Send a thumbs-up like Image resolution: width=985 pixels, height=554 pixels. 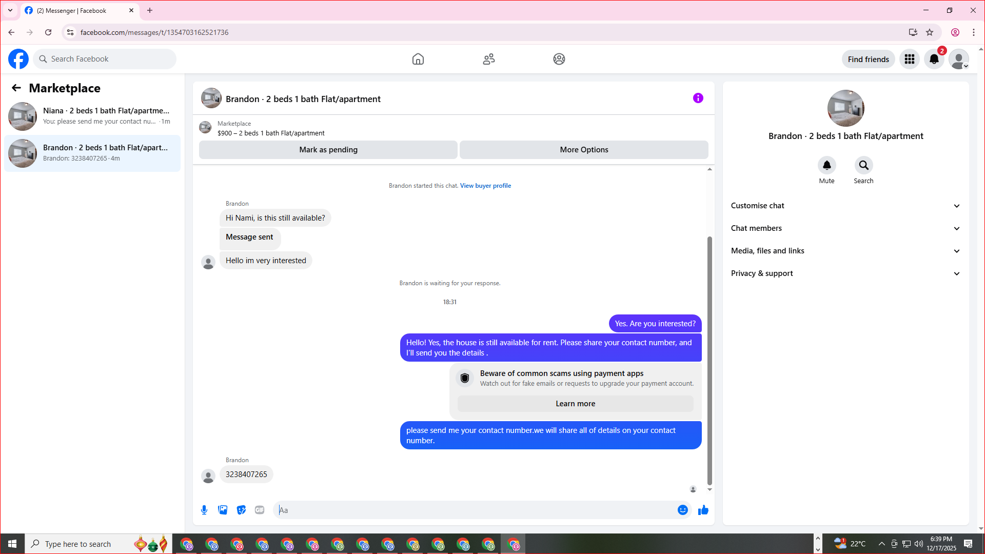point(703,510)
